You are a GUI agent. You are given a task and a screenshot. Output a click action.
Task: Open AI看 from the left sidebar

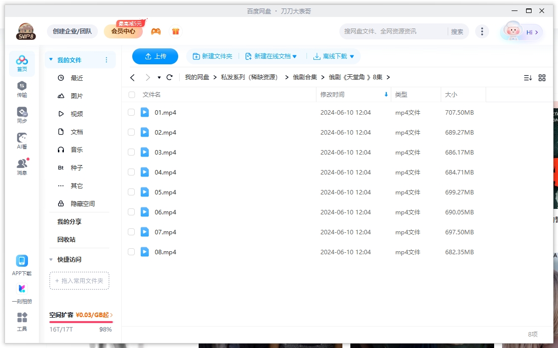pyautogui.click(x=21, y=140)
